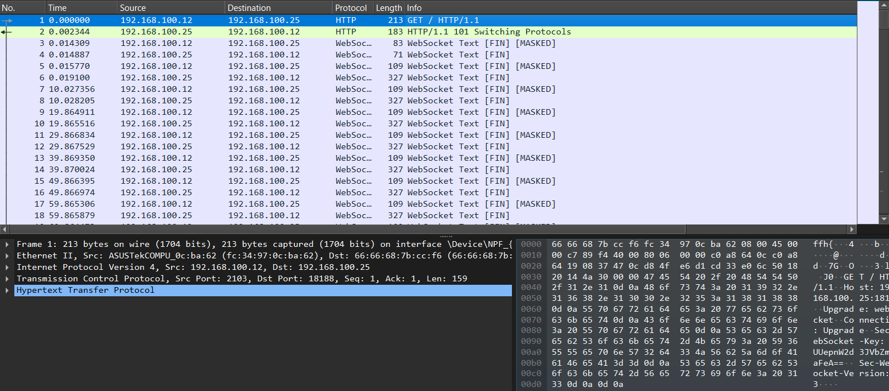The height and width of the screenshot is (391, 889).
Task: Expand Internet Protocol Version 4 node
Action: [x=6, y=268]
